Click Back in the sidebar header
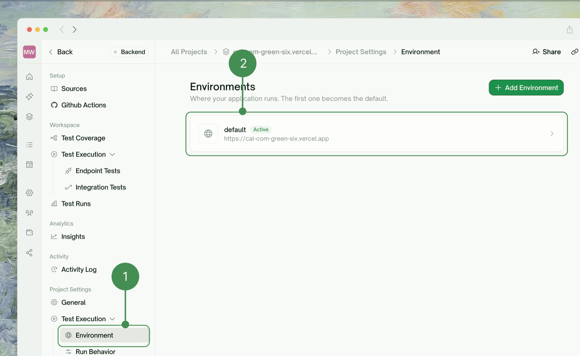 (x=61, y=52)
